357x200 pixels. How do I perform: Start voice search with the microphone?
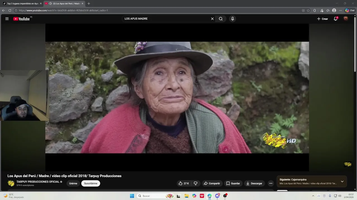click(233, 19)
